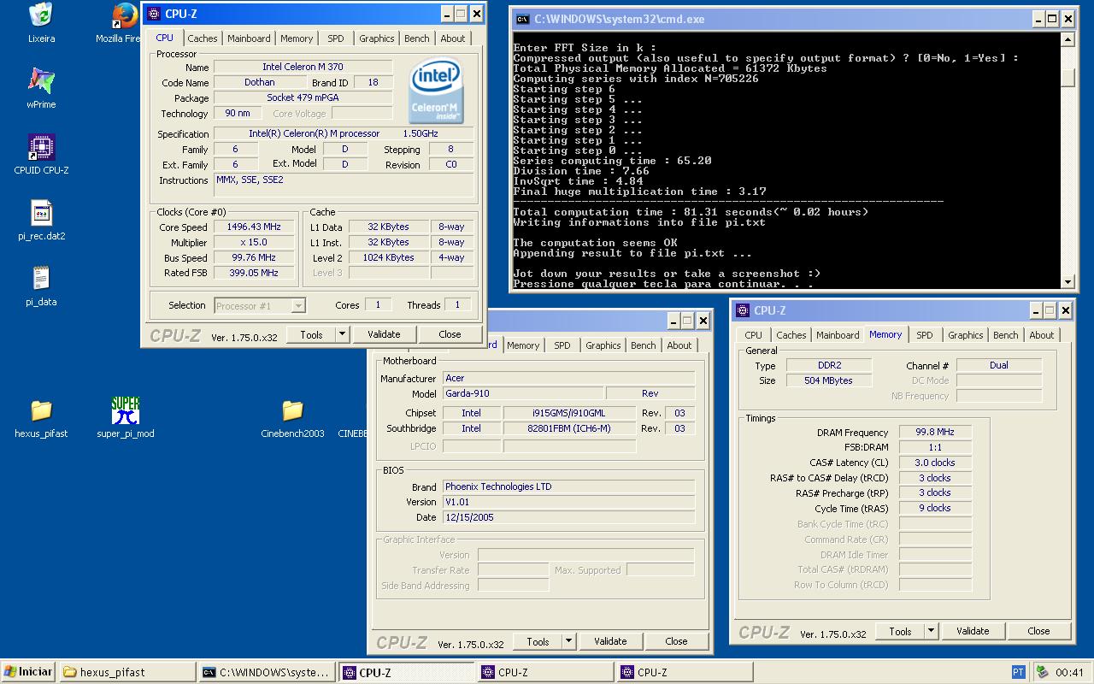1094x684 pixels.
Task: Click the Phoenix Technologies LTD brand field
Action: 569,486
